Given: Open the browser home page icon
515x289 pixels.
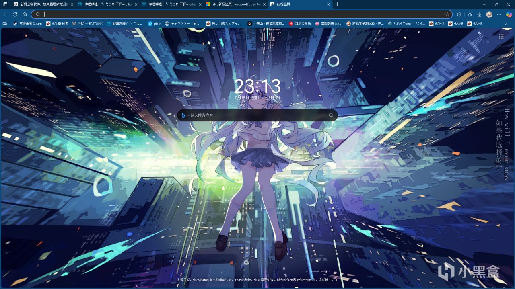Looking at the screenshot, I should coord(25,14).
